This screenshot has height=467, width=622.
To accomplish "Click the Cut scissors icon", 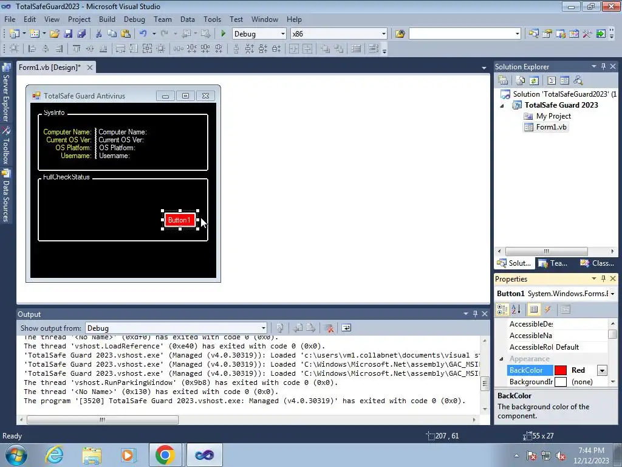I will pyautogui.click(x=99, y=34).
